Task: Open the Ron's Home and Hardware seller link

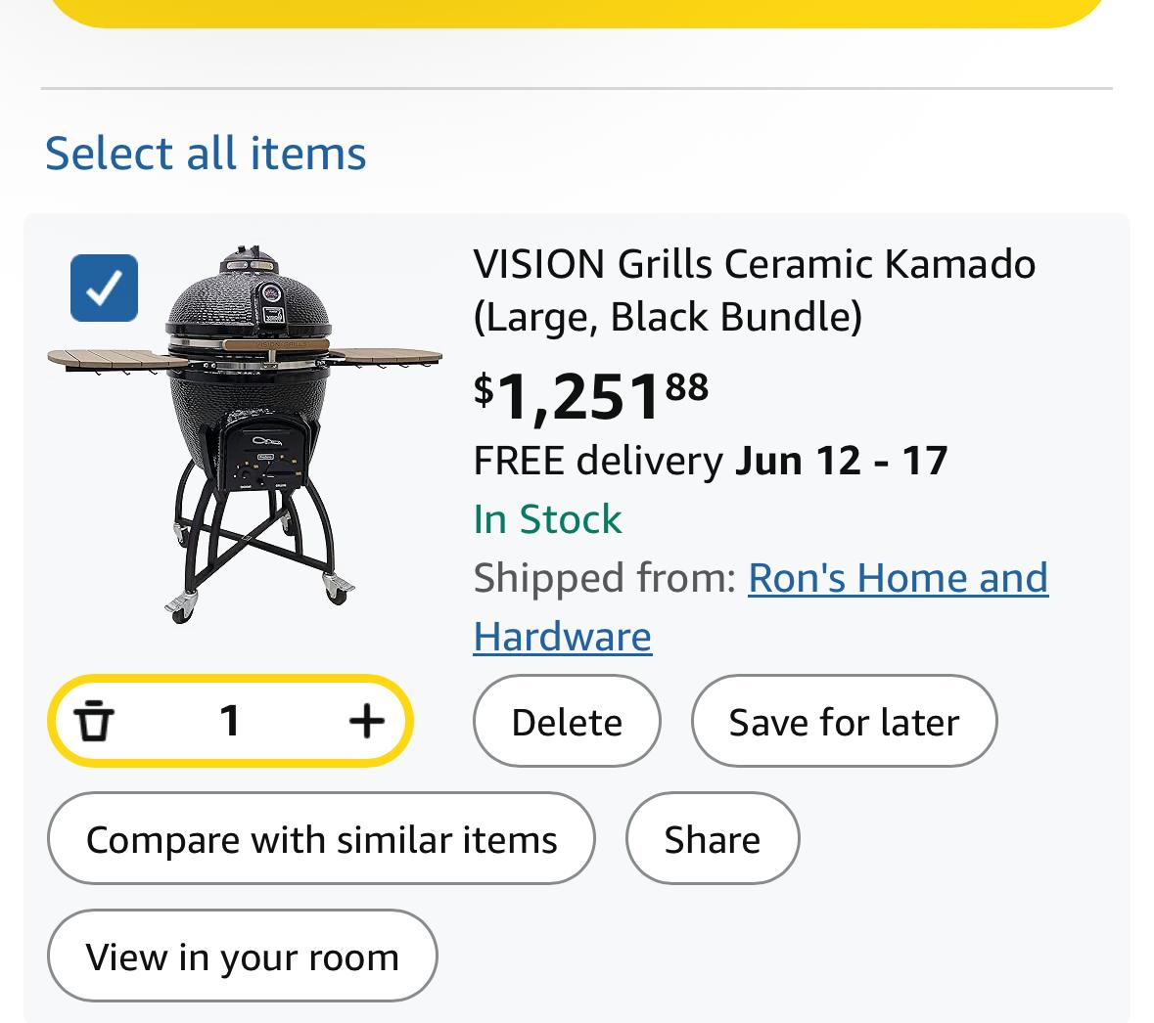Action: point(761,606)
